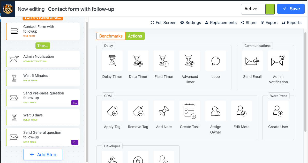Select the Create Task action icon
Screen dimensions: 308x163
[190, 111]
